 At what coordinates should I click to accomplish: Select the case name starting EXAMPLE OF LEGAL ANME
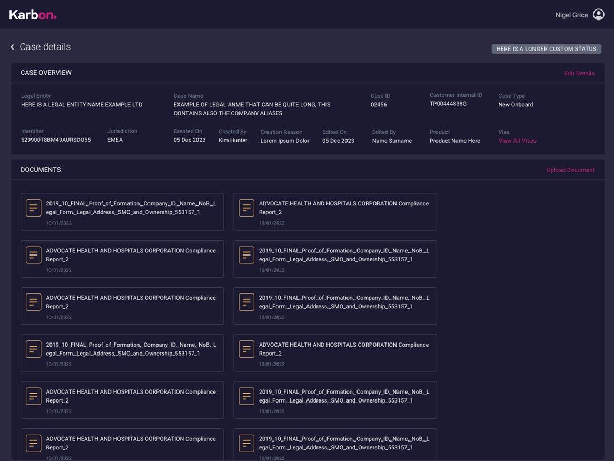252,109
